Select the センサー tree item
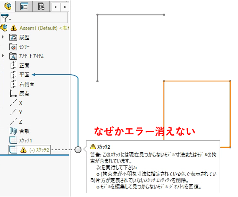 click(24, 47)
